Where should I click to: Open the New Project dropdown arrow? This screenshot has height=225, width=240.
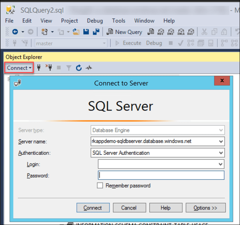(x=52, y=32)
